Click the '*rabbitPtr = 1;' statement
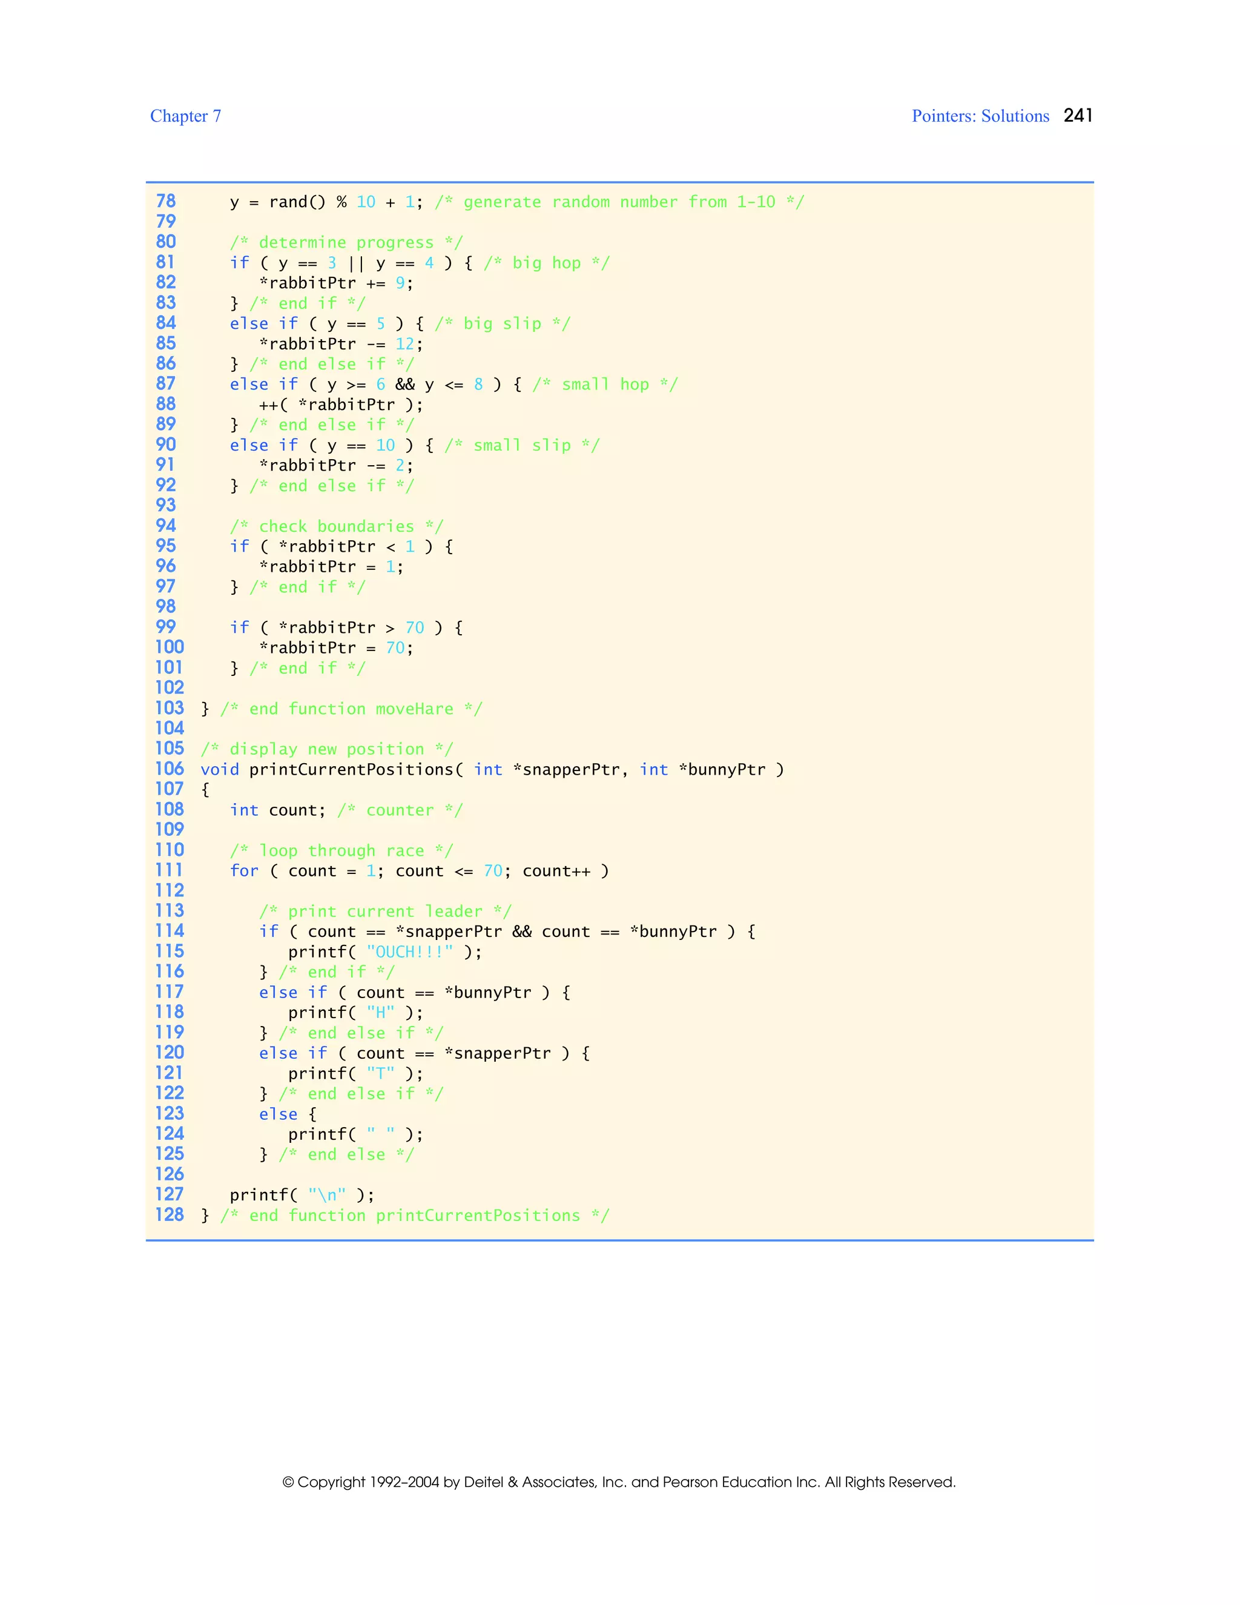1240x1605 pixels. coord(331,567)
